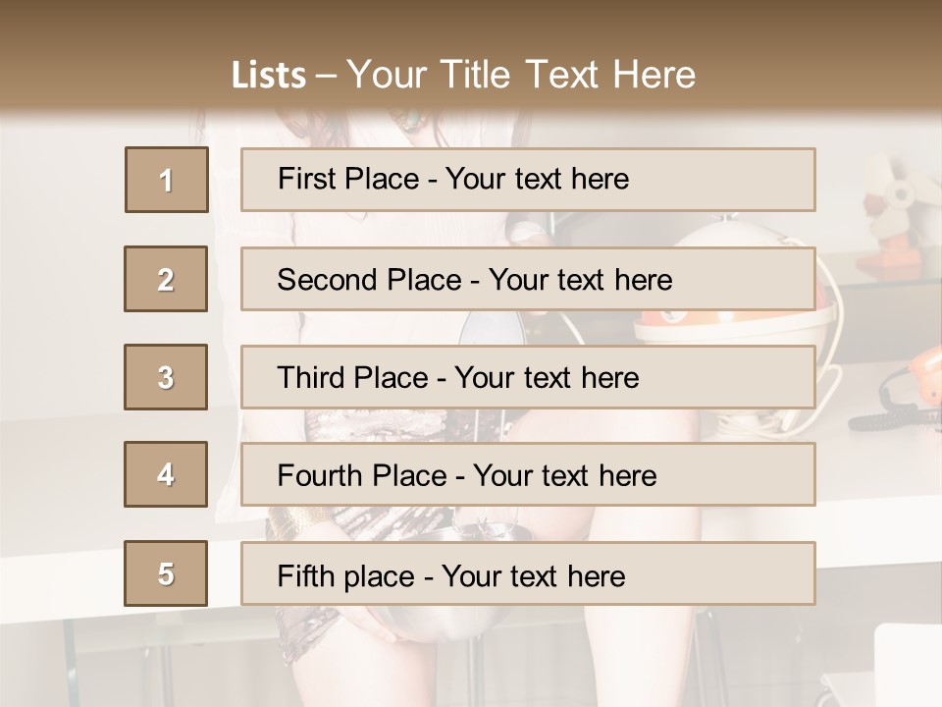Click the dash in the slide title
942x707 pixels.
(327, 76)
